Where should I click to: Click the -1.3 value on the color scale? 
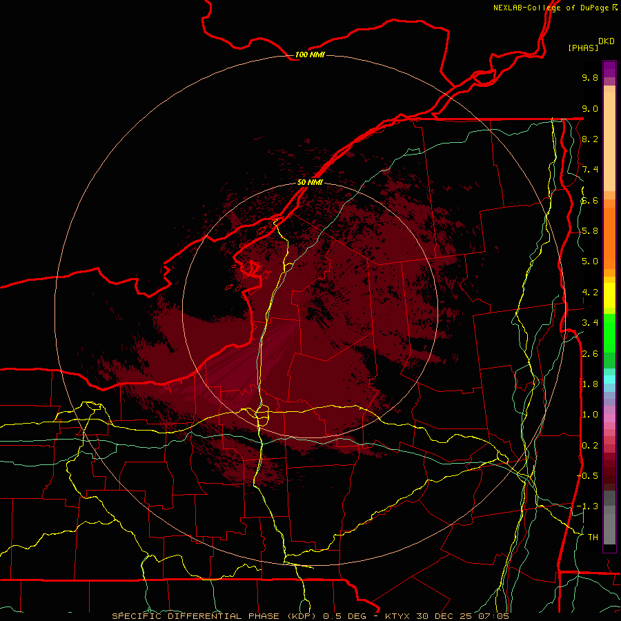[x=587, y=506]
